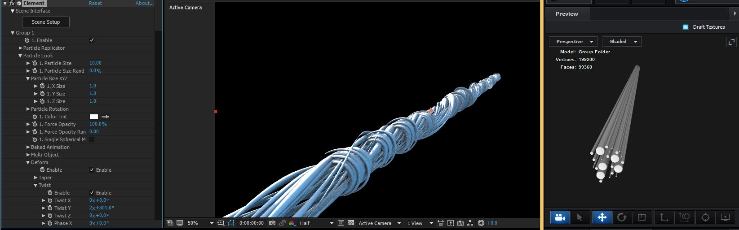Click the crosshair target icon

click(705, 217)
